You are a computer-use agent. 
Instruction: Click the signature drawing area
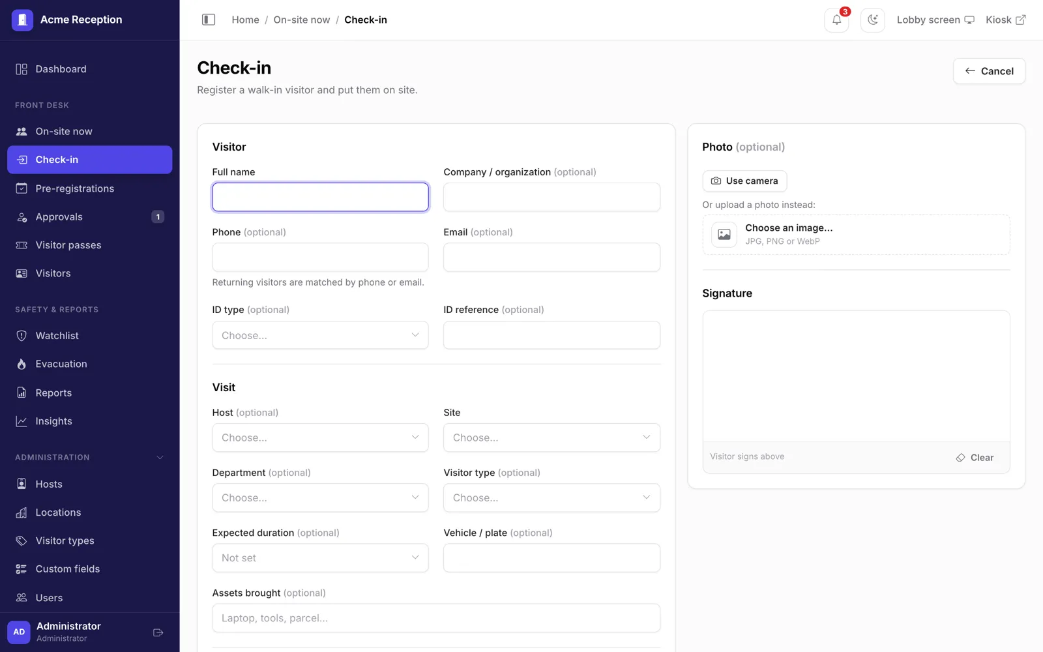pyautogui.click(x=856, y=376)
